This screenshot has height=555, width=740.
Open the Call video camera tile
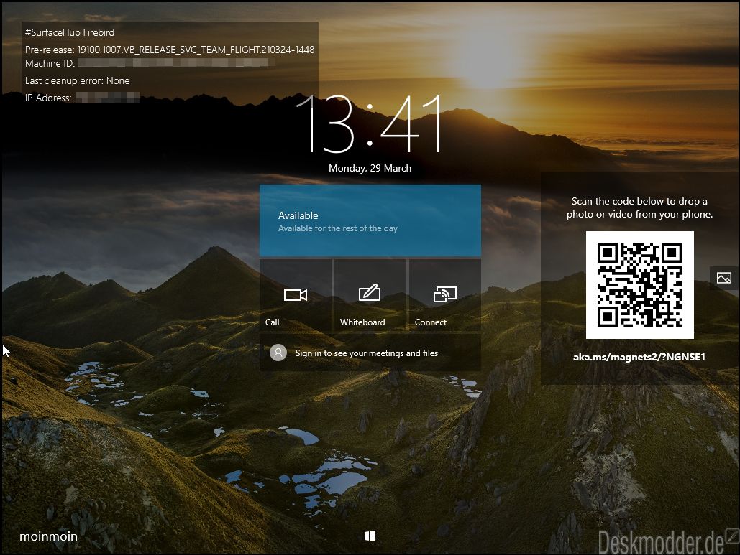[296, 295]
